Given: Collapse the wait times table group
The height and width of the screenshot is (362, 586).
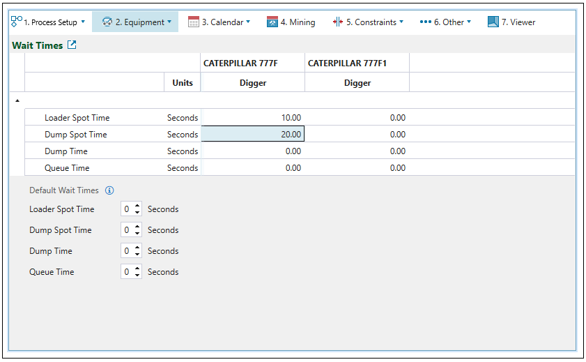Looking at the screenshot, I should [17, 100].
